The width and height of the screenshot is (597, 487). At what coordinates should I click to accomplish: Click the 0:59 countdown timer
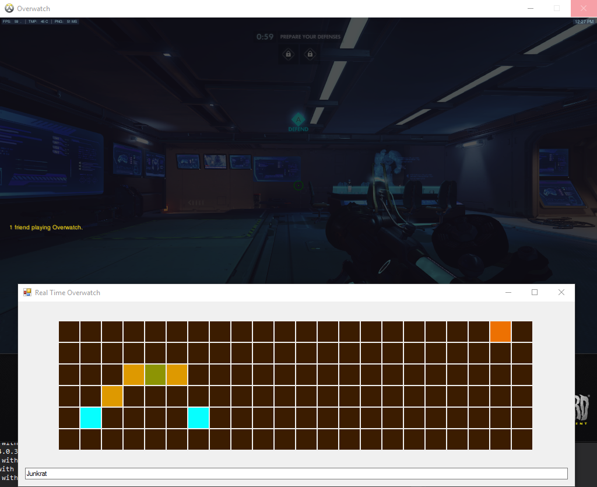point(265,37)
